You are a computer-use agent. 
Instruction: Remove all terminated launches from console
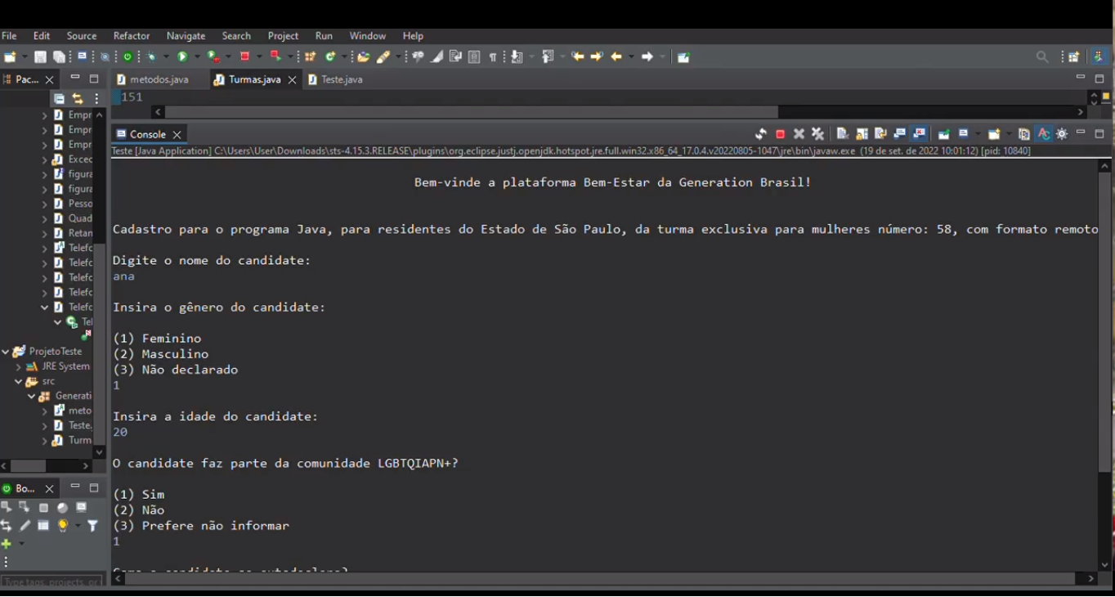(x=815, y=133)
